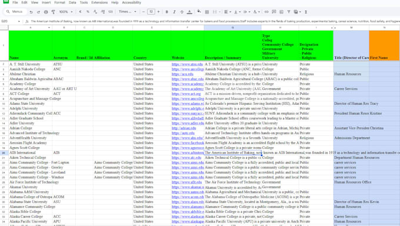Viewport: 400px width, 226px height.
Task: Decrease font size with minus button
Action: pyautogui.click(x=144, y=12)
